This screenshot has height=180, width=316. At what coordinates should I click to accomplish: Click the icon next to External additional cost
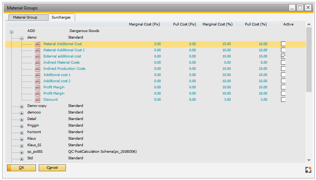pos(38,56)
